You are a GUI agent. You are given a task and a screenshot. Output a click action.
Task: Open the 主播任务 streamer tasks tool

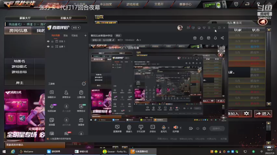pos(81,94)
